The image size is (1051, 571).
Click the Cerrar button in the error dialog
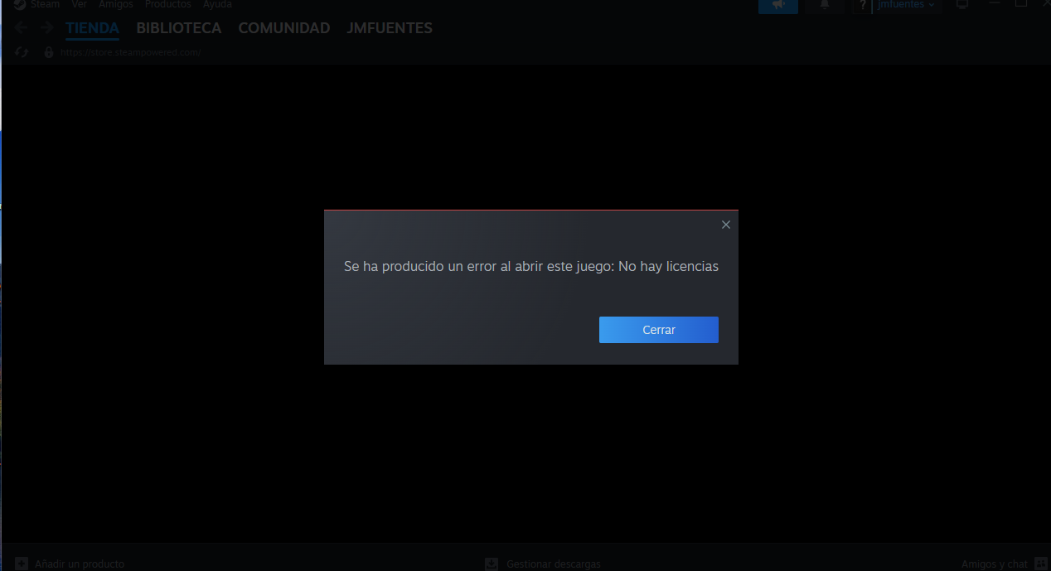pos(658,330)
